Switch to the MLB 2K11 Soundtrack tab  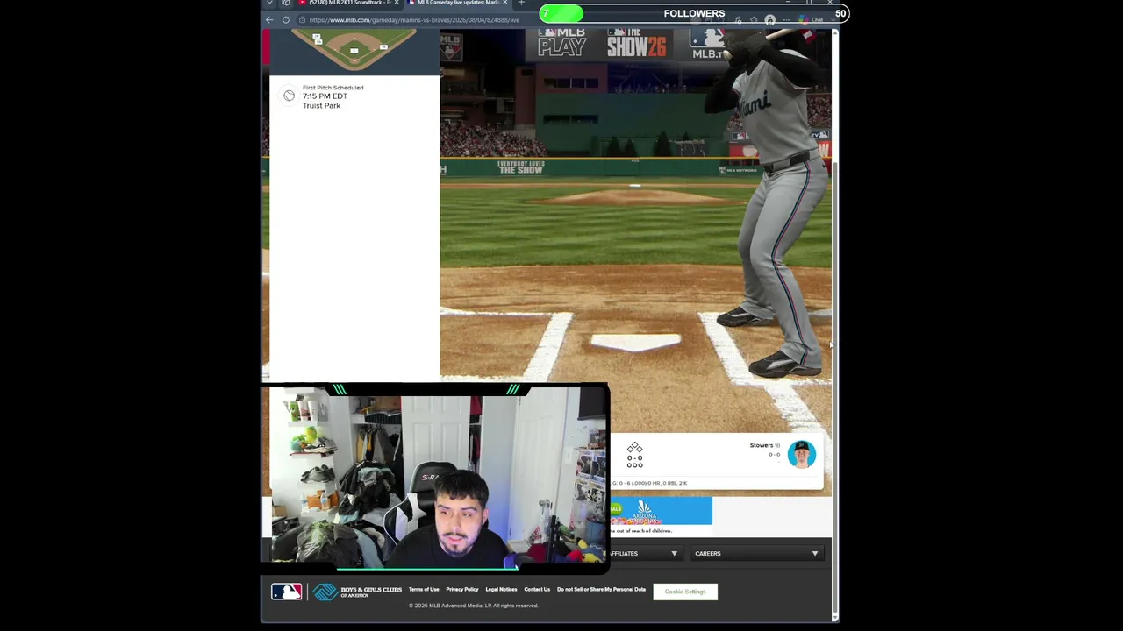pyautogui.click(x=348, y=4)
